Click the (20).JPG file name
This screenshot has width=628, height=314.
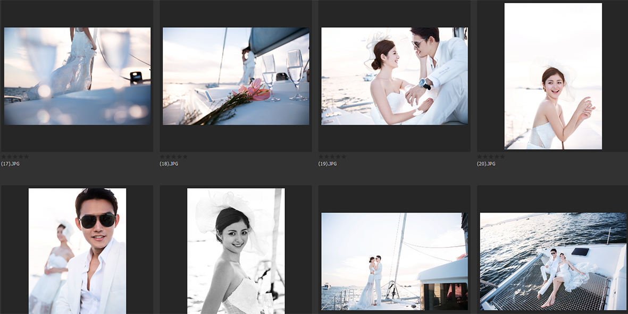click(x=486, y=164)
